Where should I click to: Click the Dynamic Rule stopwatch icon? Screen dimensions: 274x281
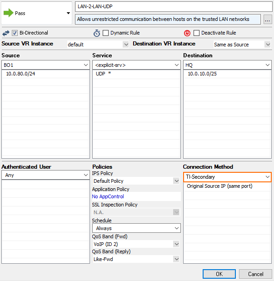(x=97, y=33)
